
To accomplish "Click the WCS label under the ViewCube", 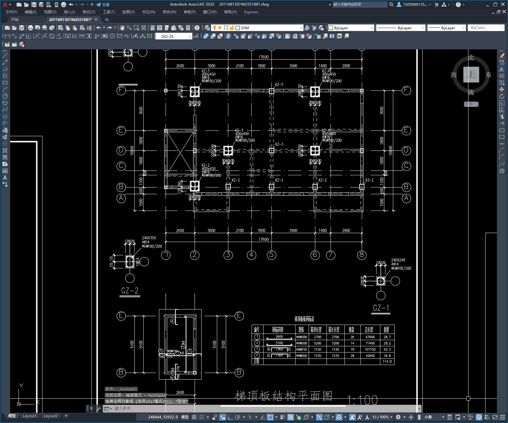I will [x=471, y=104].
